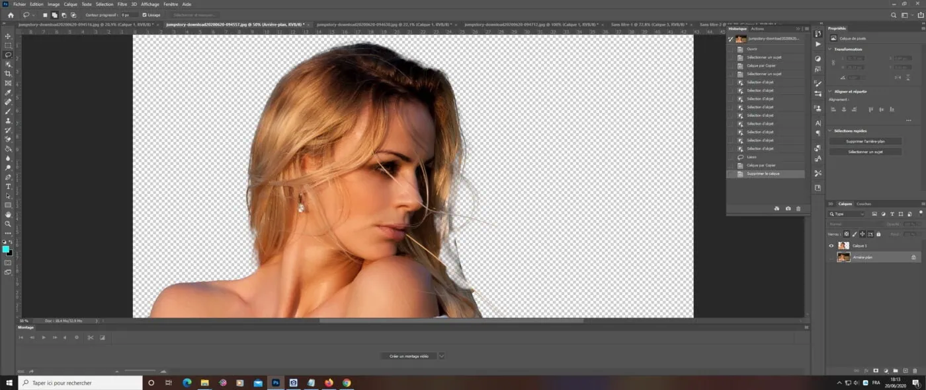This screenshot has height=390, width=926.
Task: Toggle the Lissage checkbox
Action: pyautogui.click(x=145, y=15)
